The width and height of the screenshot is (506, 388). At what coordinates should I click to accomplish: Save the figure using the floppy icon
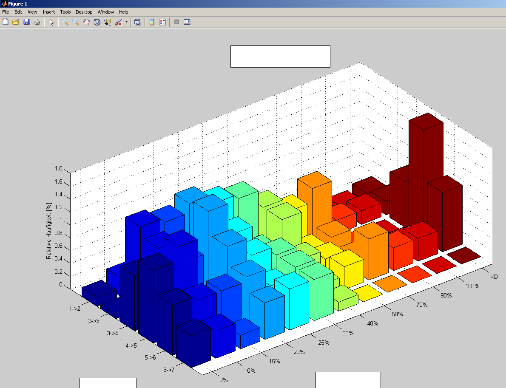click(26, 22)
